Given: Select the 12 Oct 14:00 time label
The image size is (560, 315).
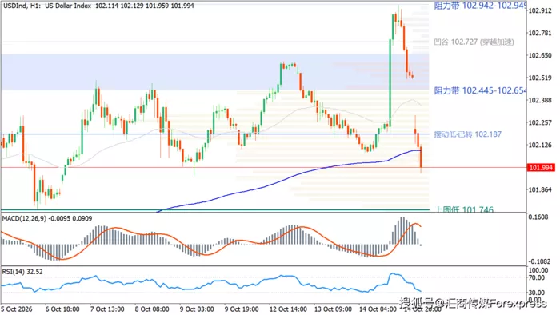Looking at the screenshot, I should pos(288,309).
